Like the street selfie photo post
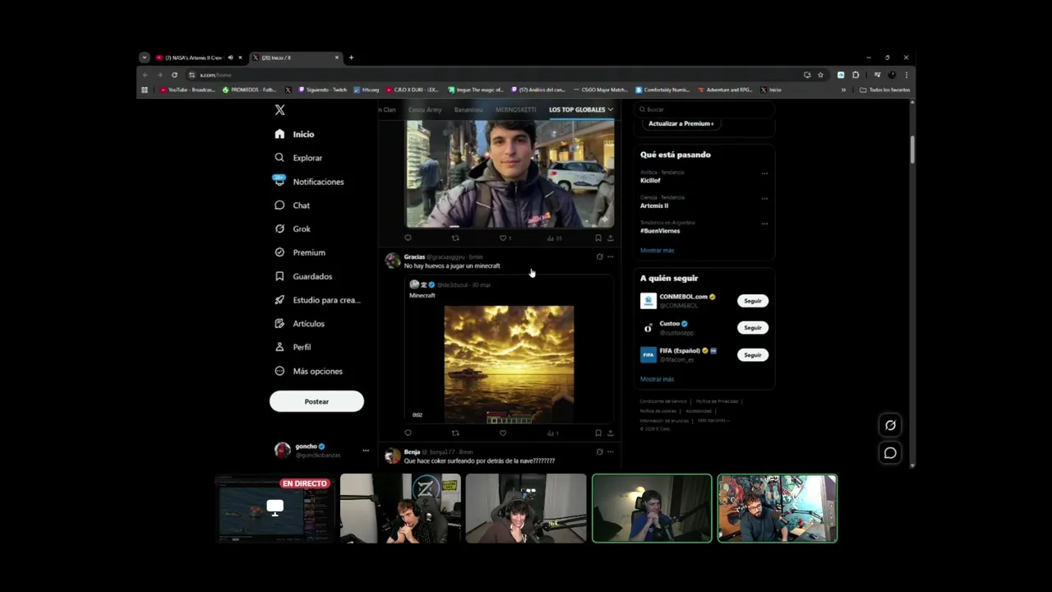Image resolution: width=1052 pixels, height=592 pixels. [x=505, y=238]
